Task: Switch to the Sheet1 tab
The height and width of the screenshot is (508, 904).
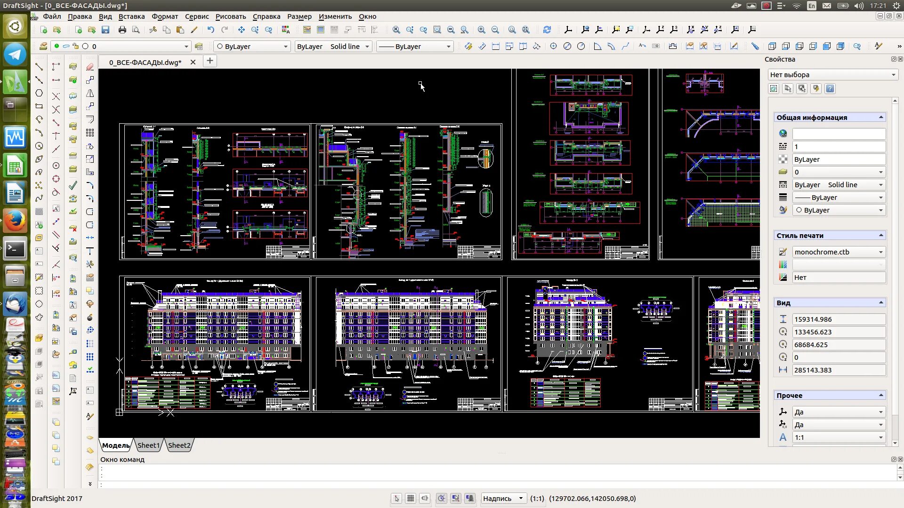Action: 148,445
